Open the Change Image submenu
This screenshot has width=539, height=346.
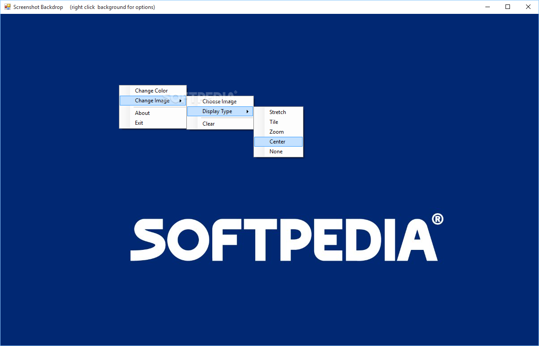click(x=153, y=101)
